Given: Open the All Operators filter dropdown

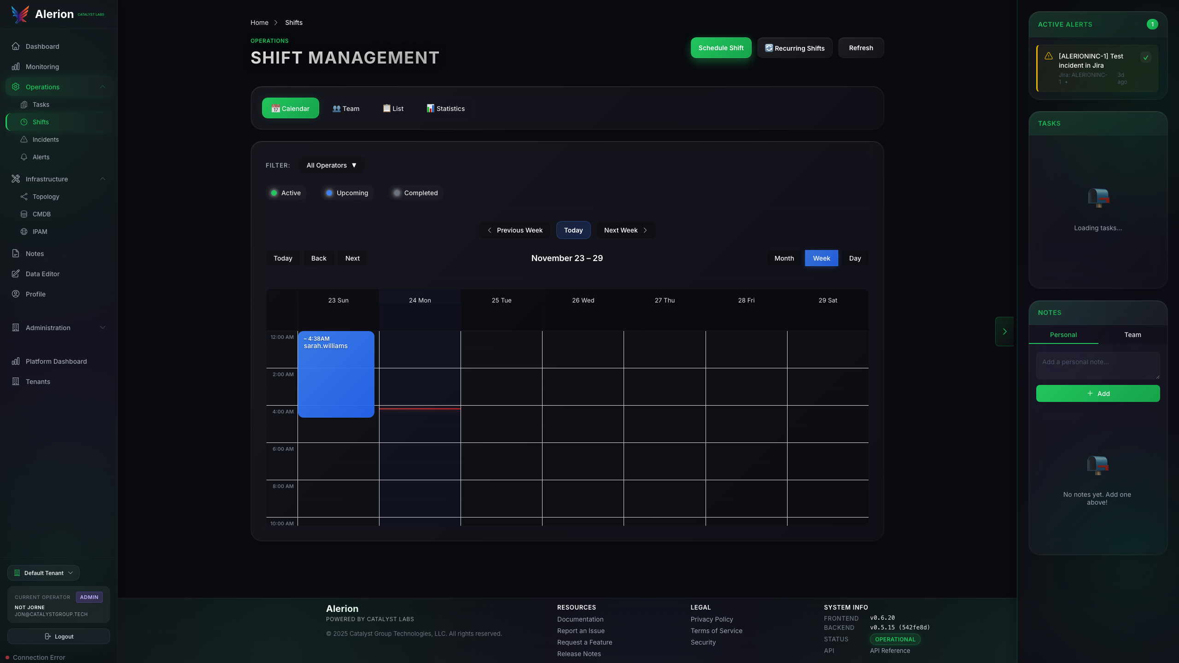Looking at the screenshot, I should click(331, 165).
